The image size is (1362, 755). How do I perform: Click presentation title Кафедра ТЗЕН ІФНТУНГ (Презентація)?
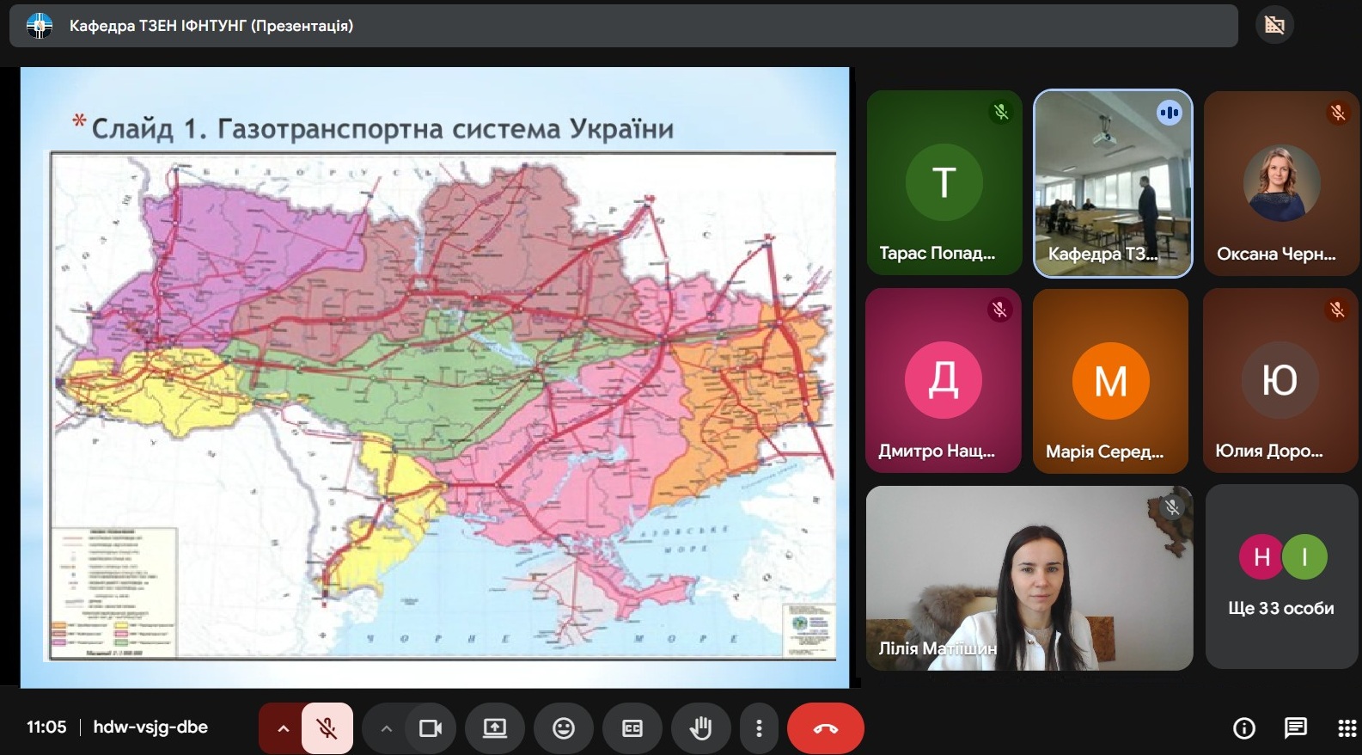tap(211, 26)
